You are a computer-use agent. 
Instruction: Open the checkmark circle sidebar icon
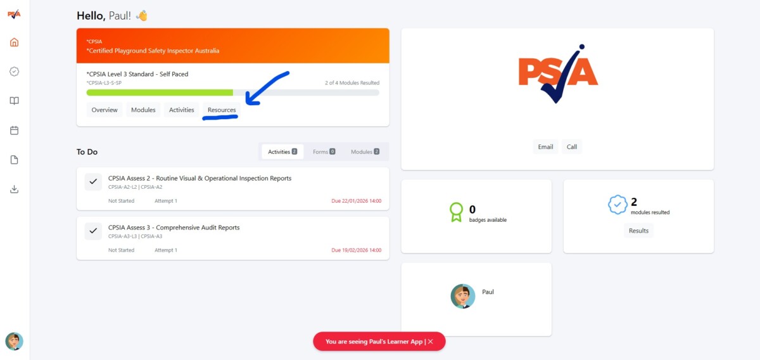(14, 72)
